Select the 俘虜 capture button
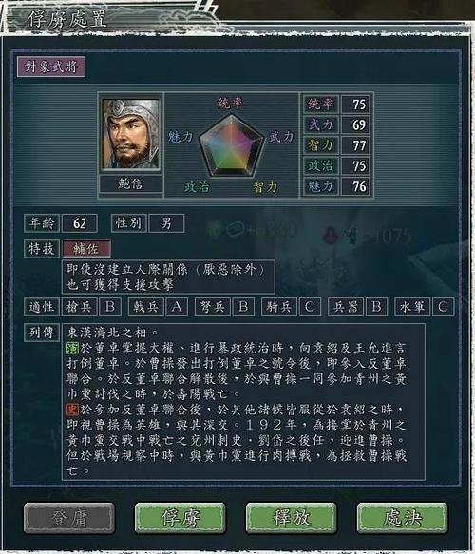 180,518
